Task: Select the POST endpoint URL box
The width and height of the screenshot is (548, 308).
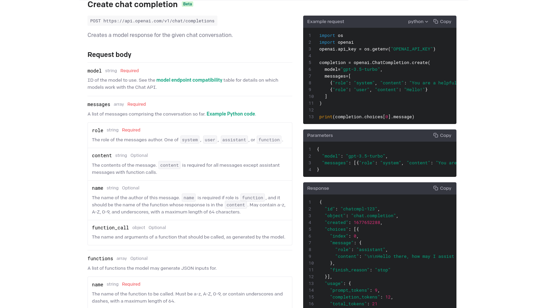Action: click(x=152, y=21)
